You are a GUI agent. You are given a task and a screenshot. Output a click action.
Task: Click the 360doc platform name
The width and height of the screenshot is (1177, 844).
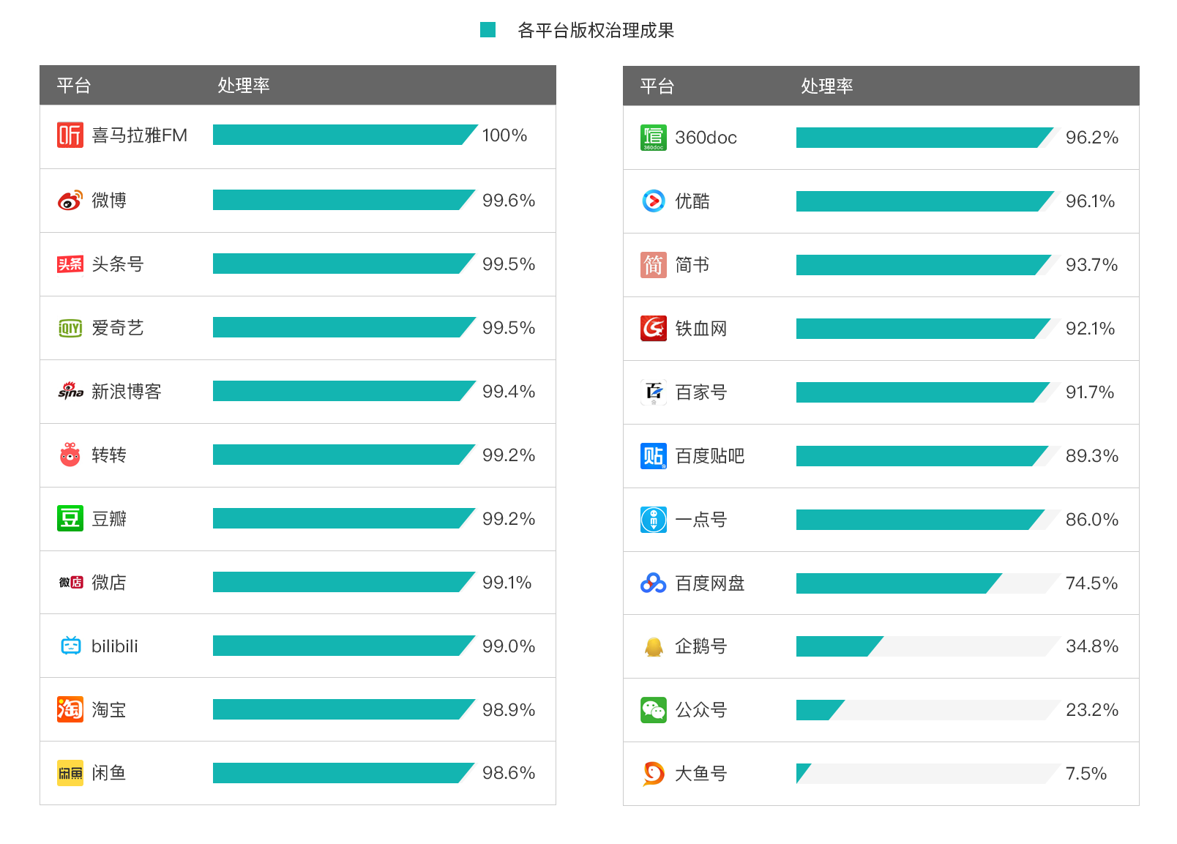[x=706, y=138]
